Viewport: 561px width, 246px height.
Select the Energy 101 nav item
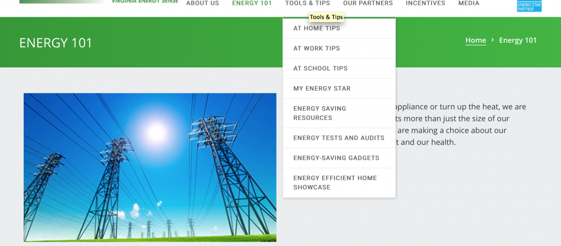(x=251, y=3)
